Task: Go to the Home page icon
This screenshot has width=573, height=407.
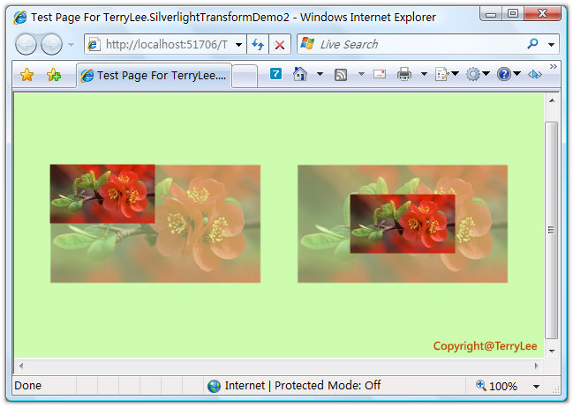Action: pos(300,74)
